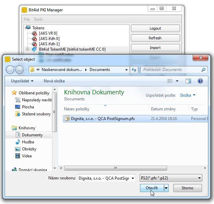The width and height of the screenshot is (214, 204).
Task: Click horizontal scrollbar right arrow
Action: (x=205, y=168)
